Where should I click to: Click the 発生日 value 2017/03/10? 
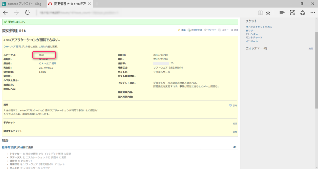tap(46, 67)
